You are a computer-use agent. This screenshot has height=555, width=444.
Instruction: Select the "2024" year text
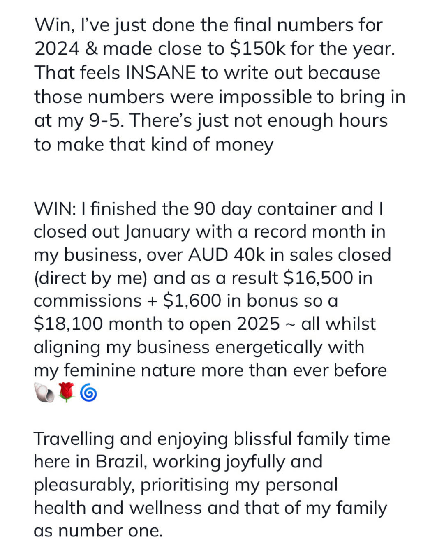coord(57,49)
